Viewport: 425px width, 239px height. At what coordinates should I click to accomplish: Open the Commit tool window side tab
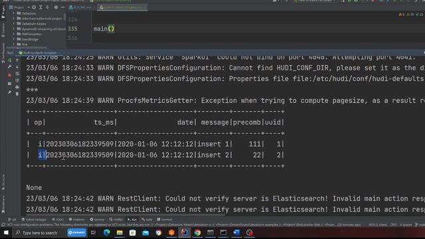3,30
